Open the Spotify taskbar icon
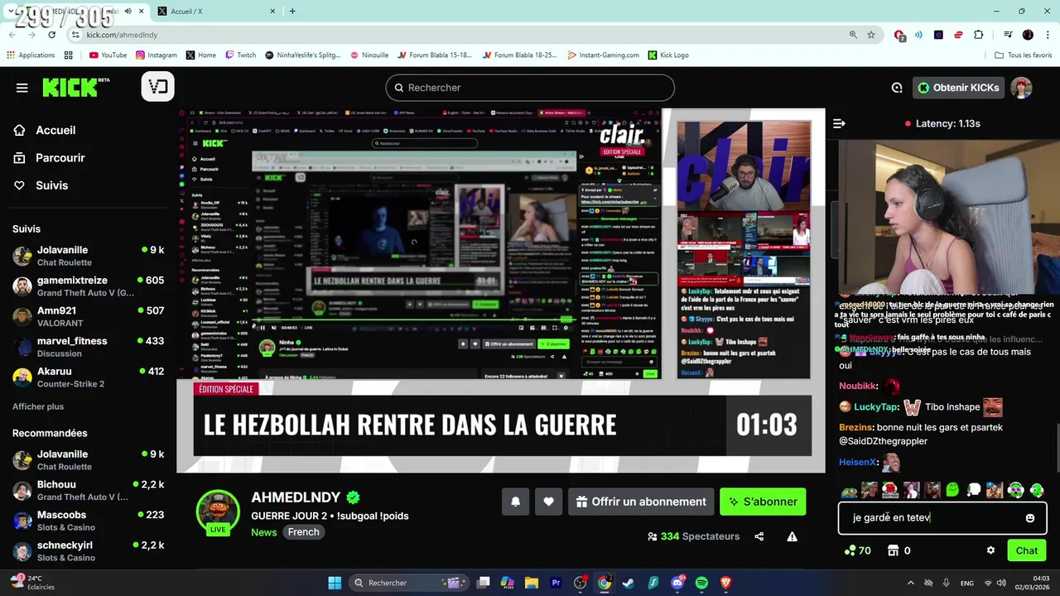The image size is (1060, 596). [701, 583]
